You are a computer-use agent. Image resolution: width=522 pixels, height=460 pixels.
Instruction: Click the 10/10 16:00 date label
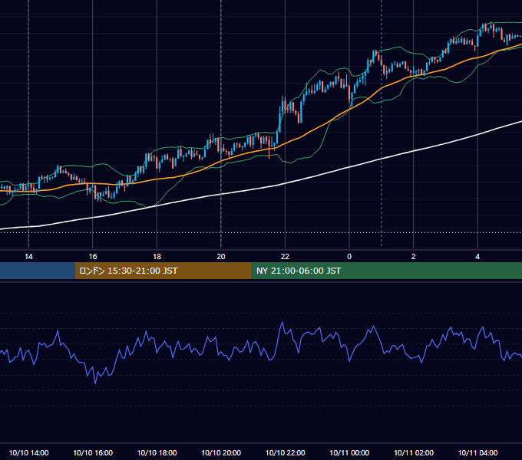coord(93,452)
